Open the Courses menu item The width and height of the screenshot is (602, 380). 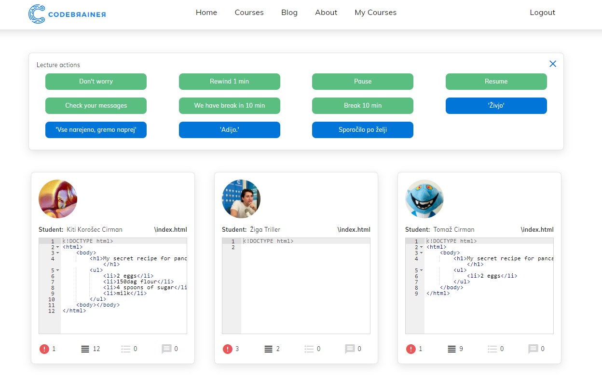tap(249, 13)
